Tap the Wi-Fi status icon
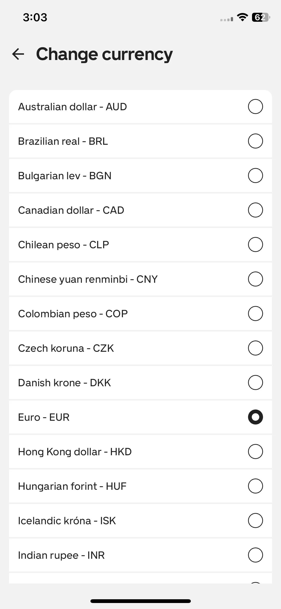 [x=242, y=17]
